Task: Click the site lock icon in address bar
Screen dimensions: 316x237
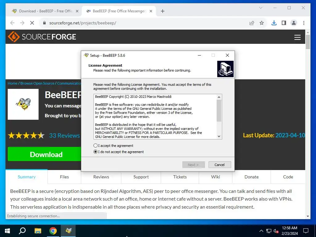Action: 44,23
